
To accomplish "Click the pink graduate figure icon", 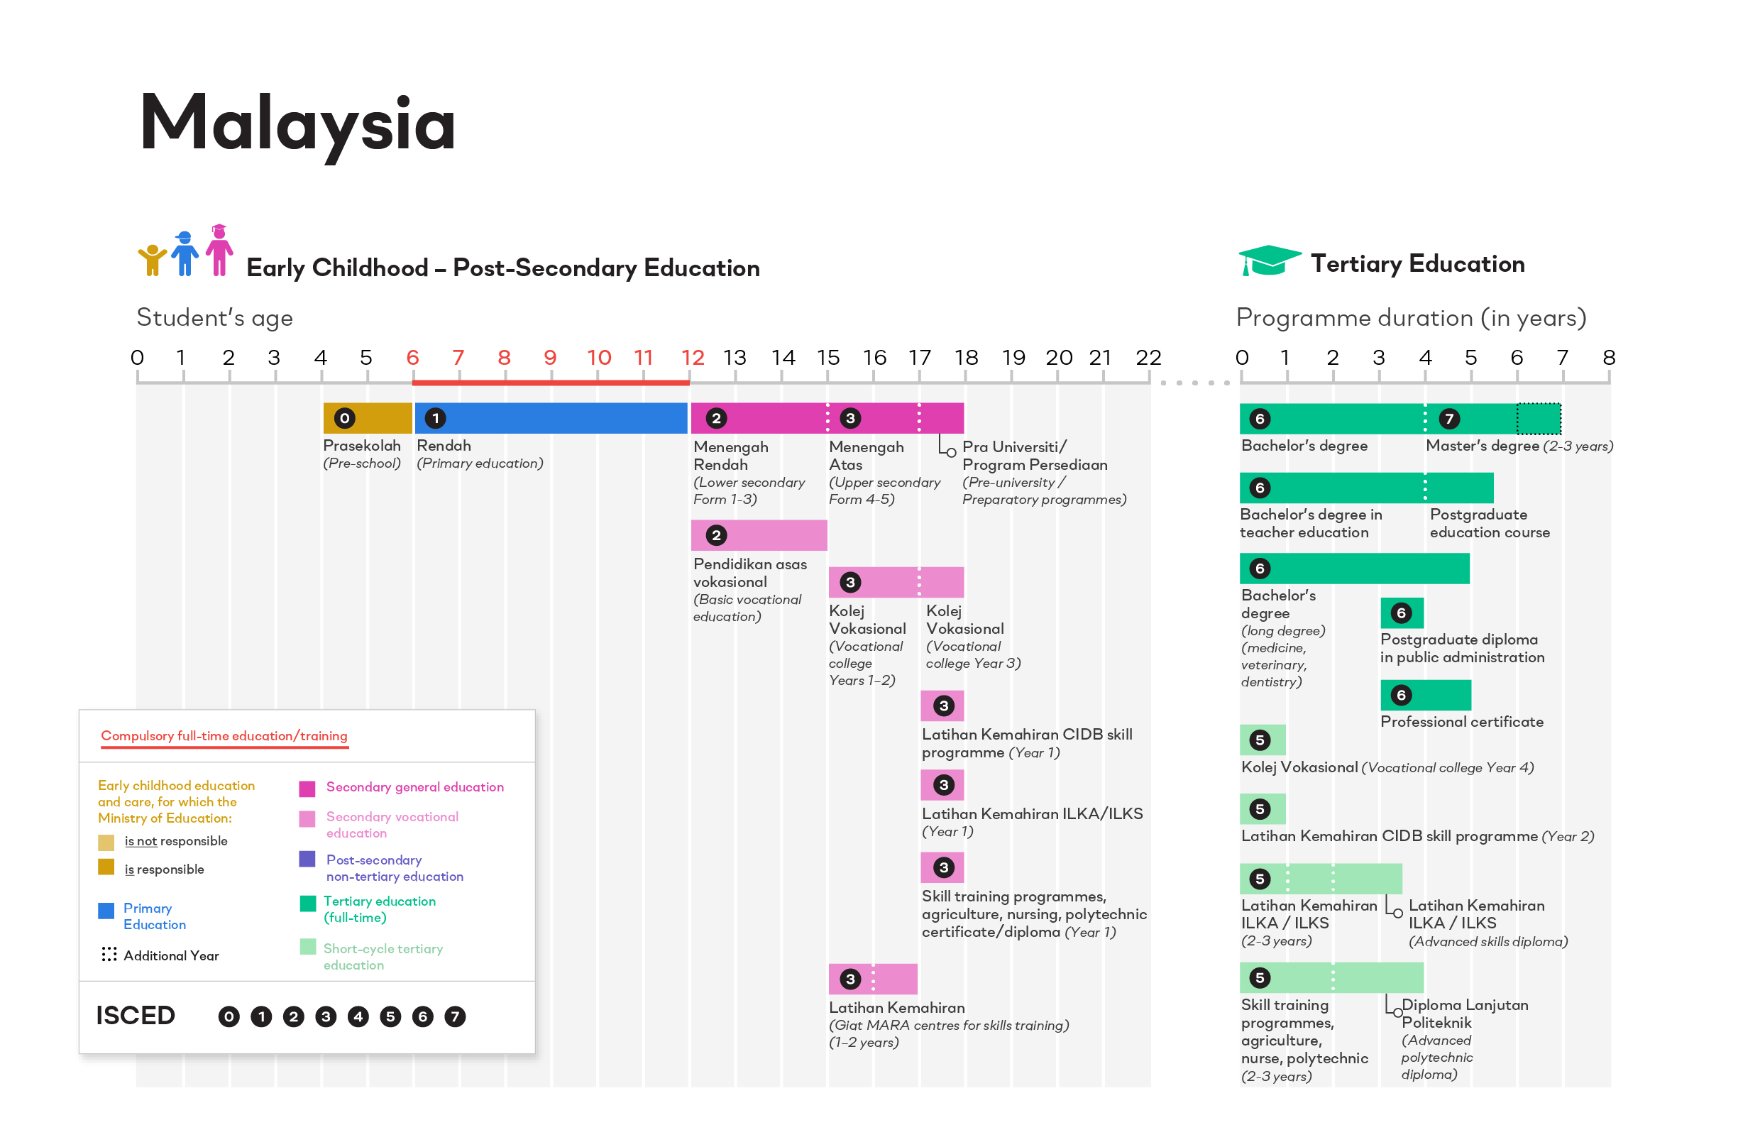I will [x=219, y=250].
